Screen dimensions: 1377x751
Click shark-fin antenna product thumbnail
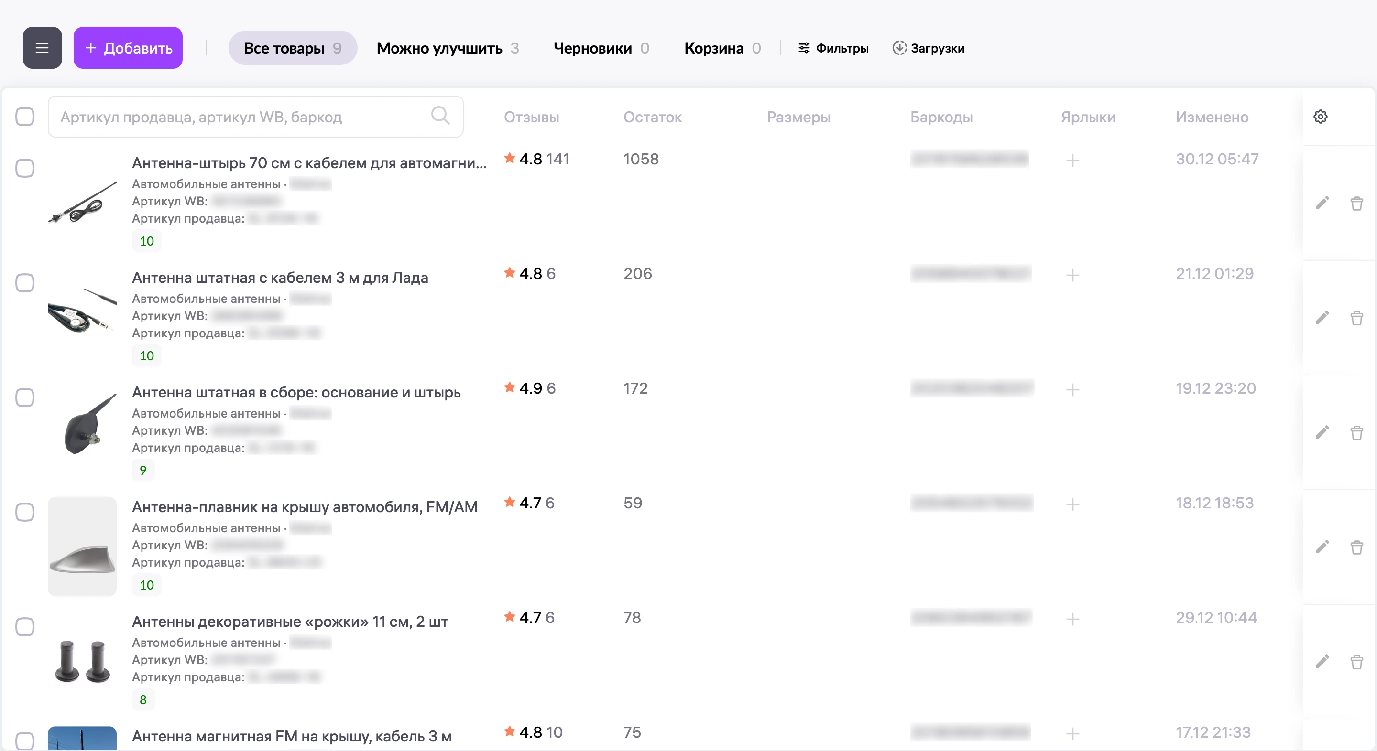point(82,547)
